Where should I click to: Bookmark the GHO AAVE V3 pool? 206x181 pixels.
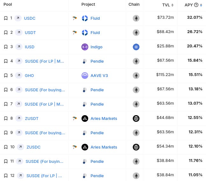click(x=6, y=75)
